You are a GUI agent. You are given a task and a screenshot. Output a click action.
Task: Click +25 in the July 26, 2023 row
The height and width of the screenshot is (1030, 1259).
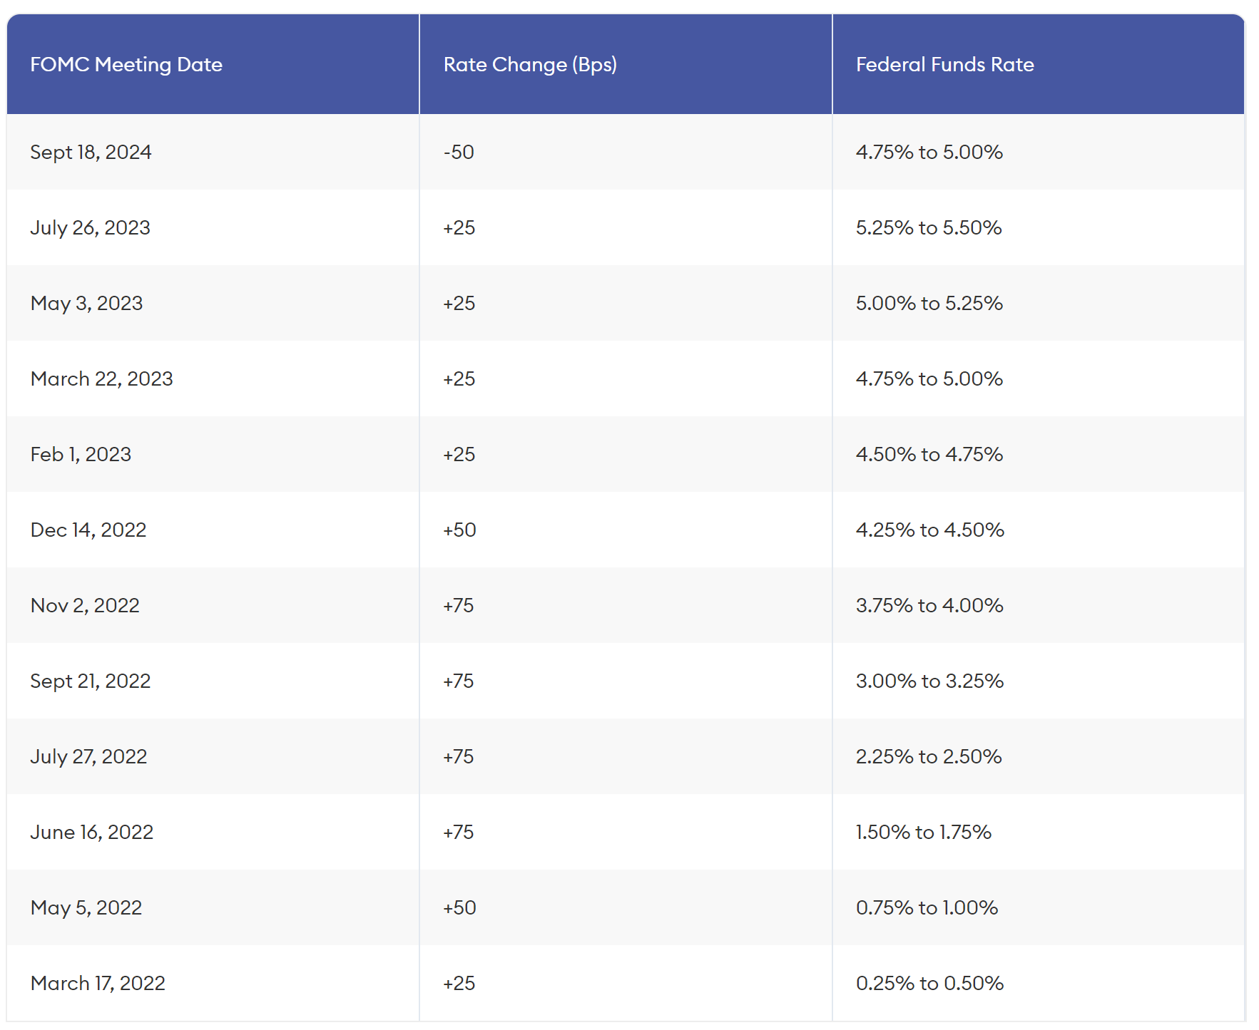[459, 228]
